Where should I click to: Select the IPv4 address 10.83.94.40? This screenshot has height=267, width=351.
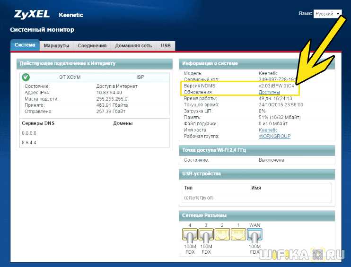click(109, 92)
